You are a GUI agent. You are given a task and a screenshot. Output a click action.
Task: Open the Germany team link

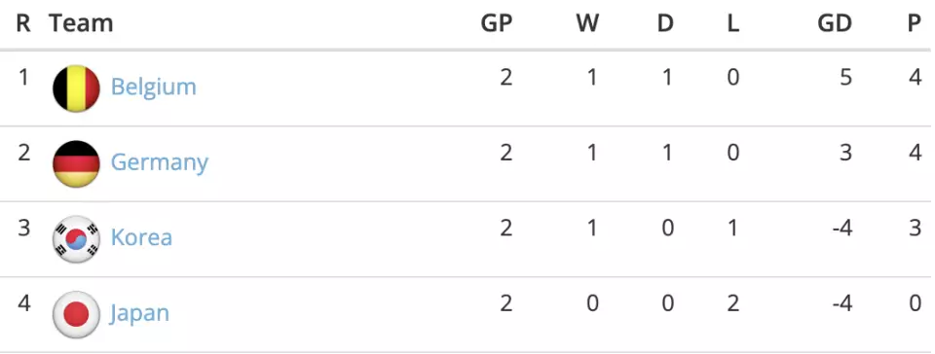point(159,163)
